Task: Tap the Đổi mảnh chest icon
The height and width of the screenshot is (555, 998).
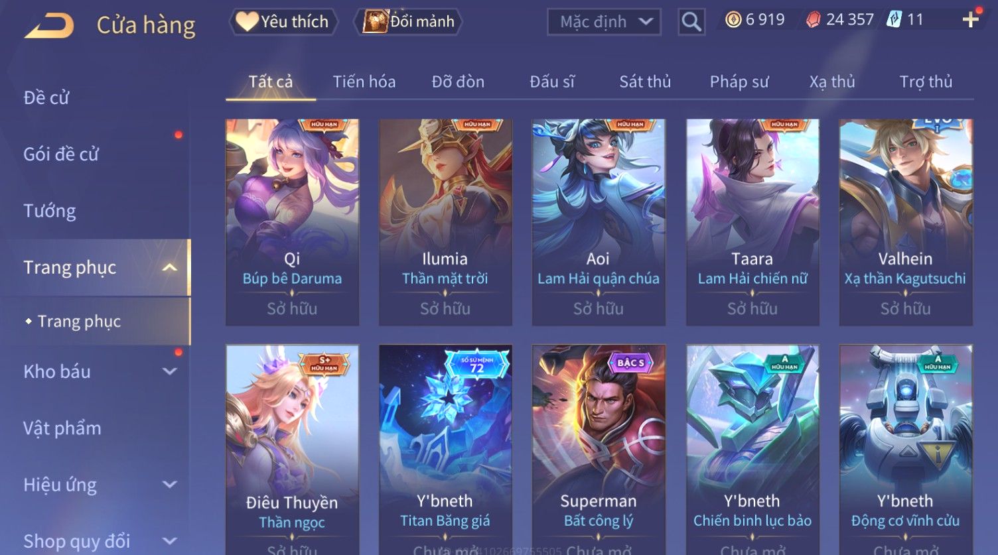Action: pyautogui.click(x=376, y=22)
